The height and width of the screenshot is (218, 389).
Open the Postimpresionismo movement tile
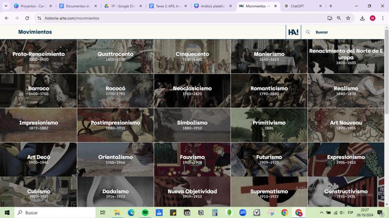[115, 125]
